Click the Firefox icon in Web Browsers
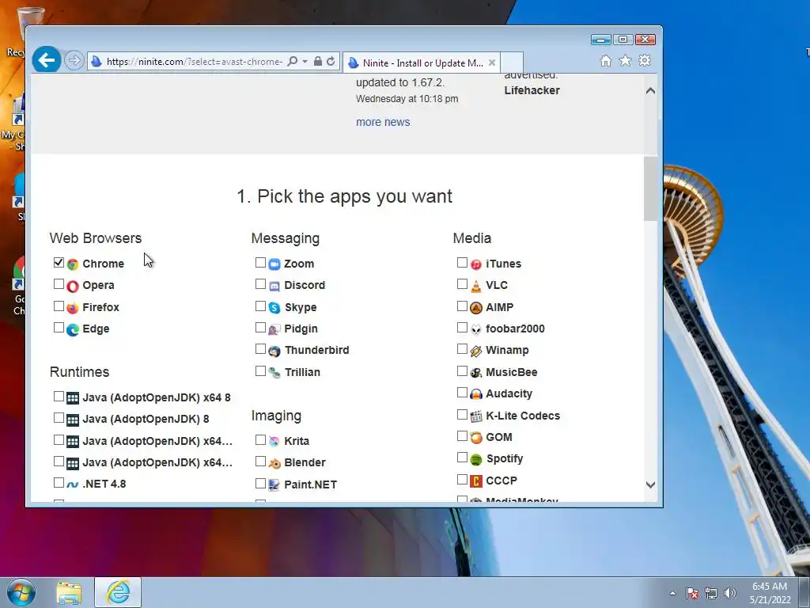This screenshot has width=810, height=608. pos(73,308)
